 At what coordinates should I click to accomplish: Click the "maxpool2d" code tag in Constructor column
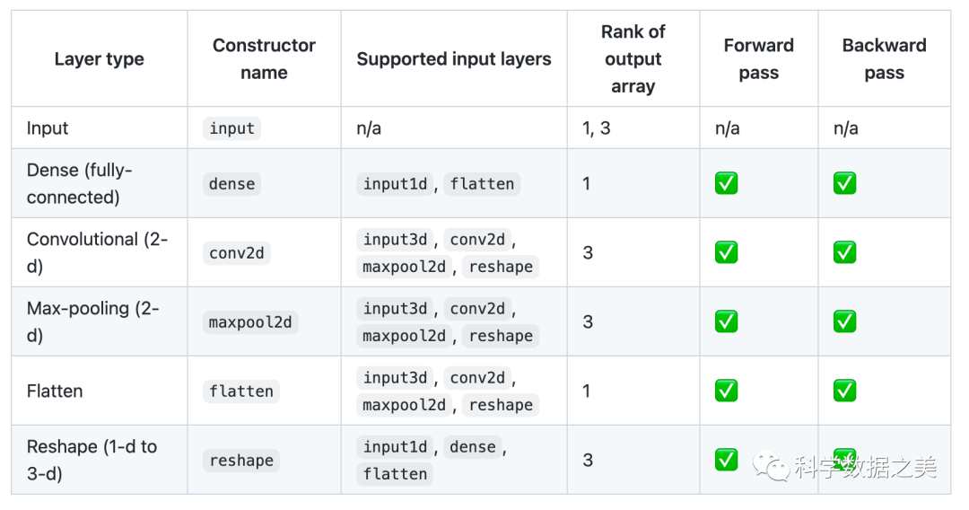point(250,321)
